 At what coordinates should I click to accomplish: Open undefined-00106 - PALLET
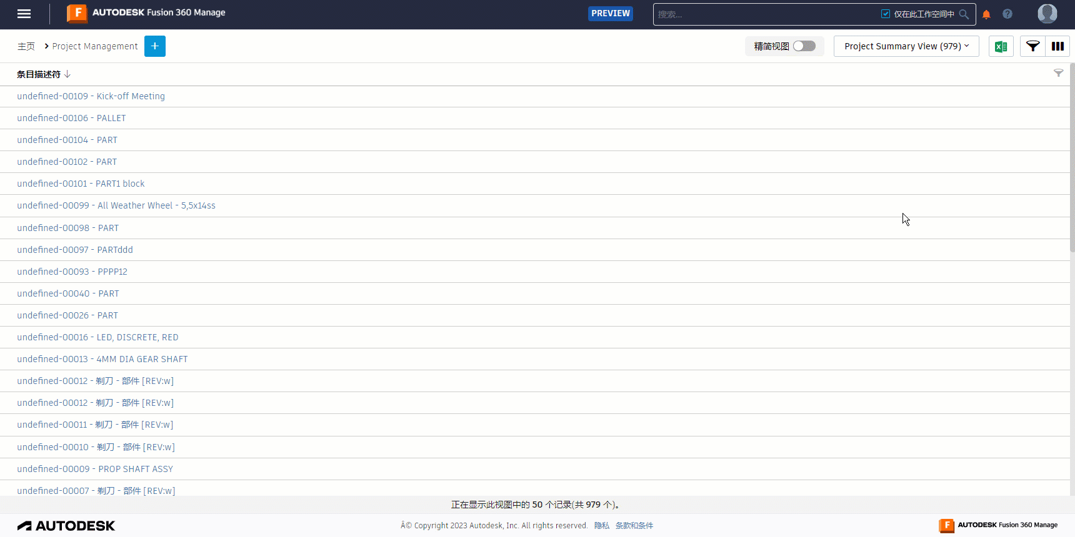pos(71,118)
